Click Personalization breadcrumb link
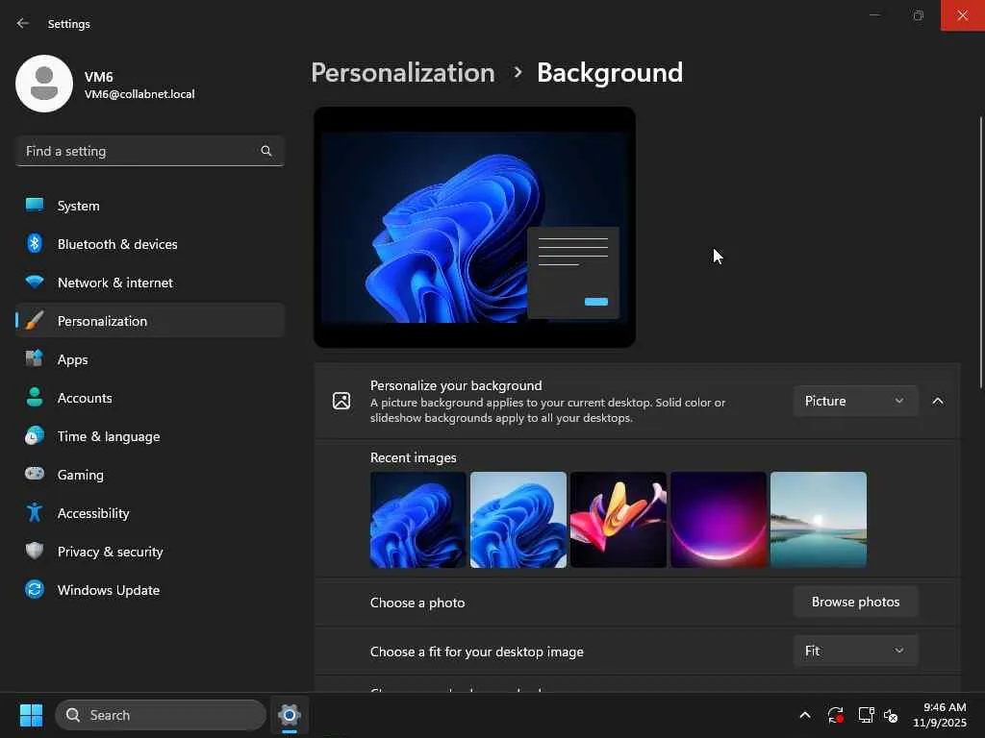985x738 pixels. [403, 73]
